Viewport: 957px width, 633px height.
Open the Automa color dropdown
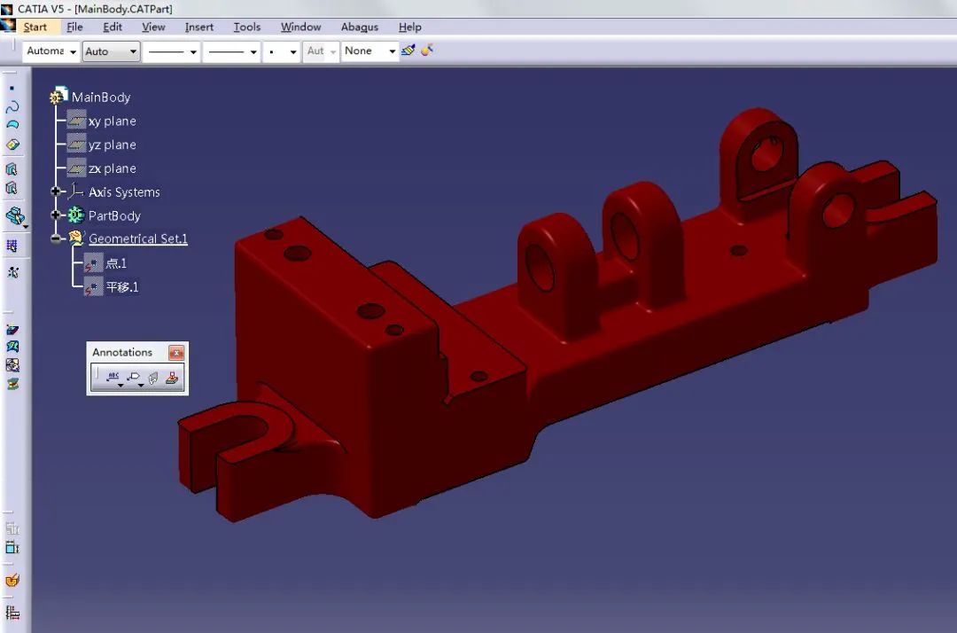point(51,51)
